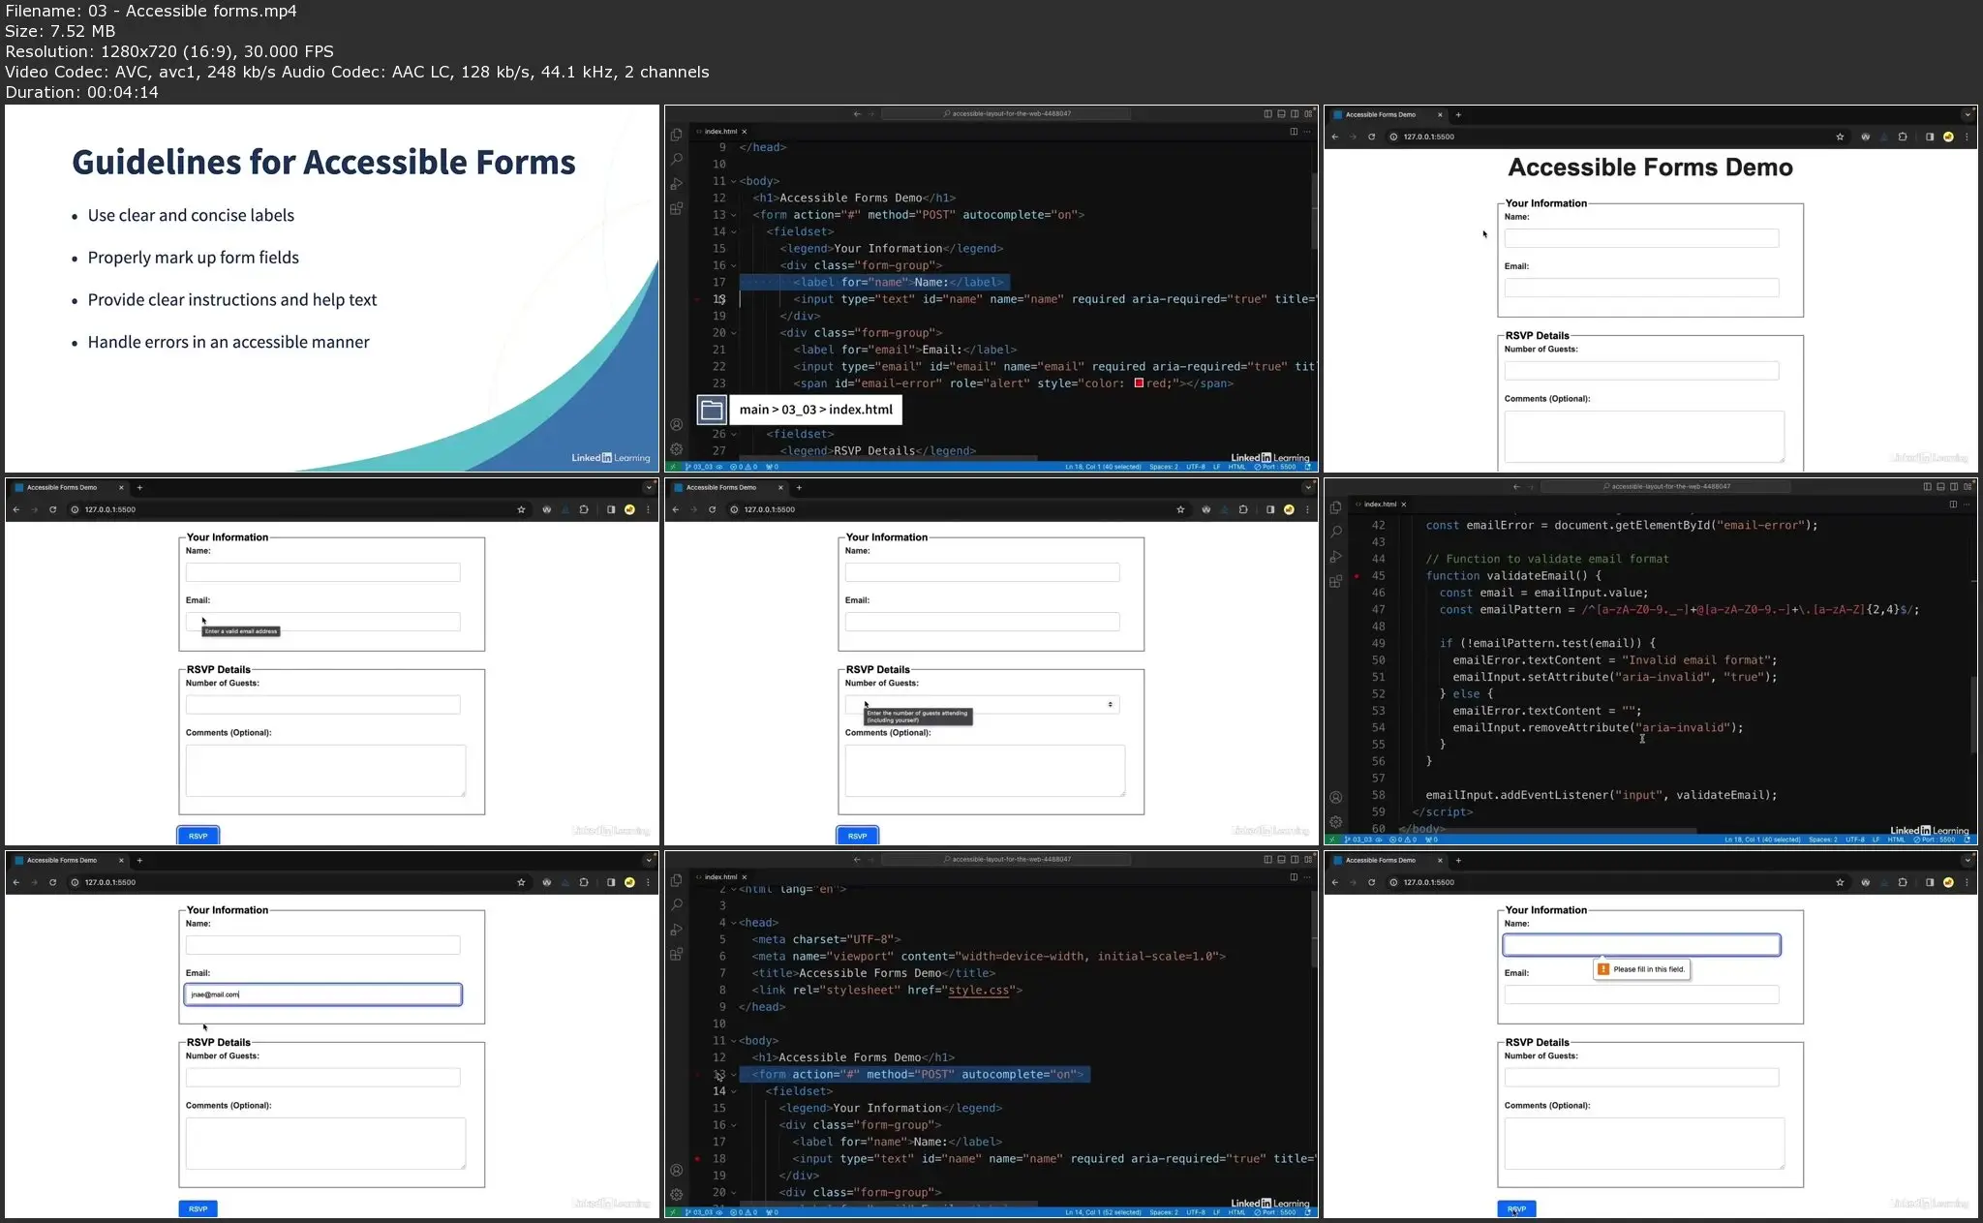
Task: Click Number of Guests stepper arrows
Action: point(1110,705)
